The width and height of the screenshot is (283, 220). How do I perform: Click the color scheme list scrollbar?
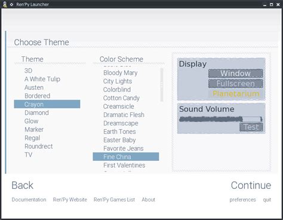click(162, 85)
